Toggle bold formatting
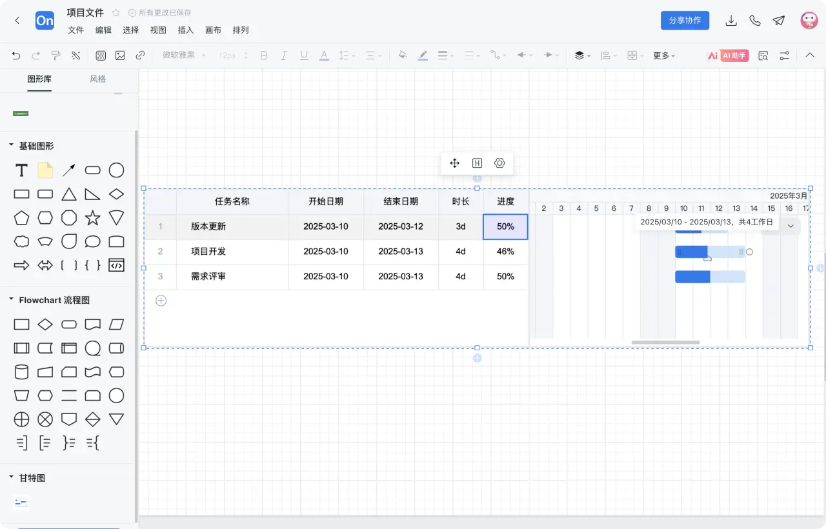 [263, 55]
